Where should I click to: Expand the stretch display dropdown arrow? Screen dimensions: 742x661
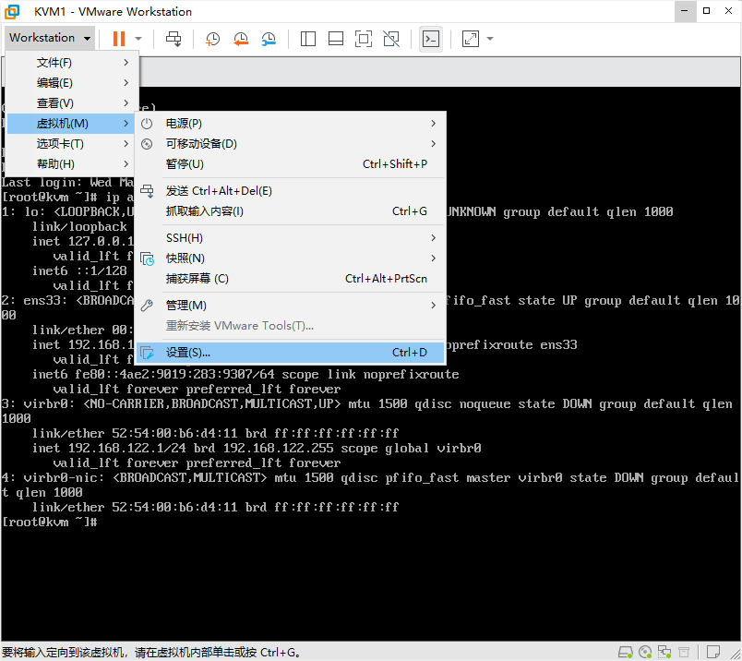tap(490, 39)
